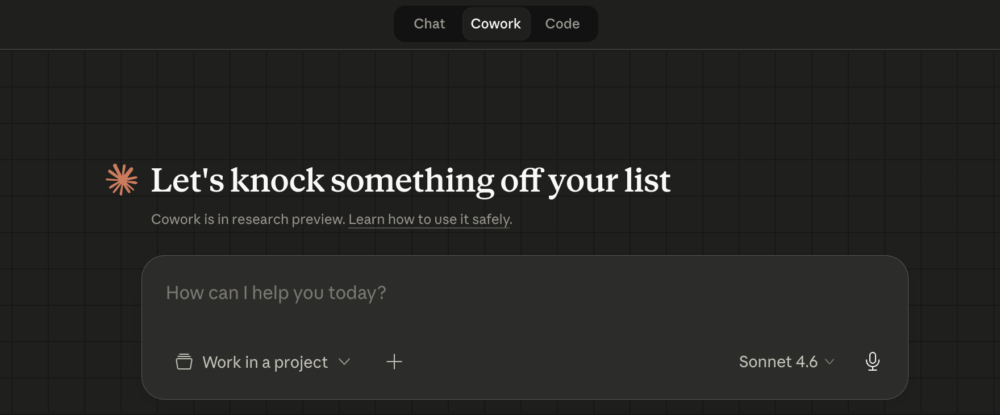Screen dimensions: 1000x415
Task: Click the 'Cowork is in research preview' text
Action: pyautogui.click(x=248, y=219)
